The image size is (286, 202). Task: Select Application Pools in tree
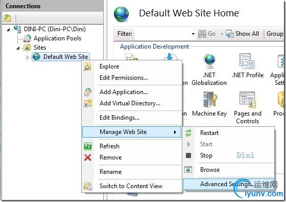pos(57,38)
